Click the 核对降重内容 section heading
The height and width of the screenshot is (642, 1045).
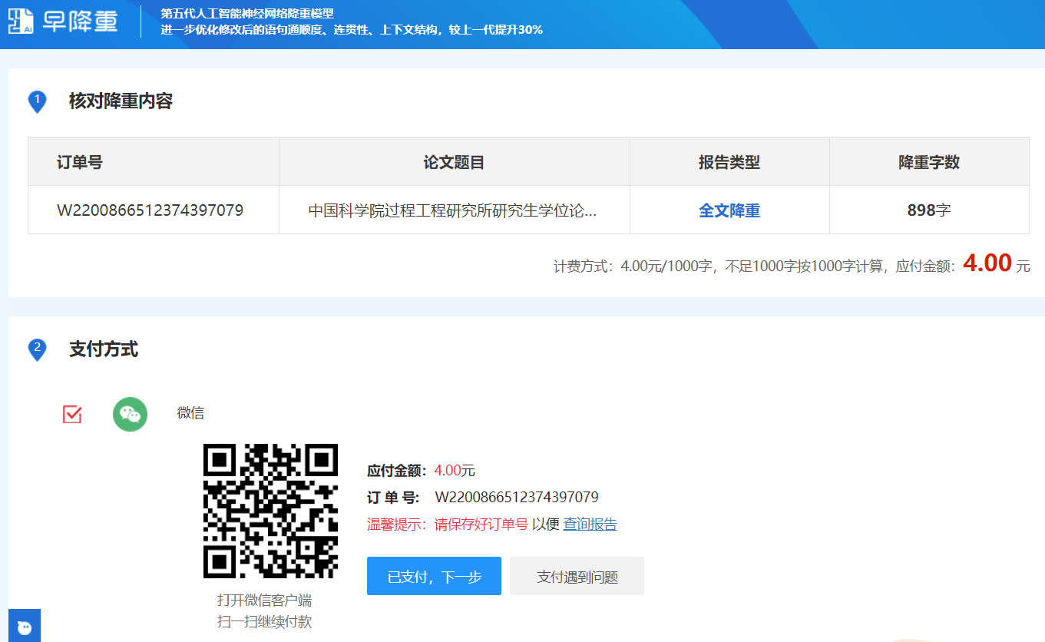point(121,101)
